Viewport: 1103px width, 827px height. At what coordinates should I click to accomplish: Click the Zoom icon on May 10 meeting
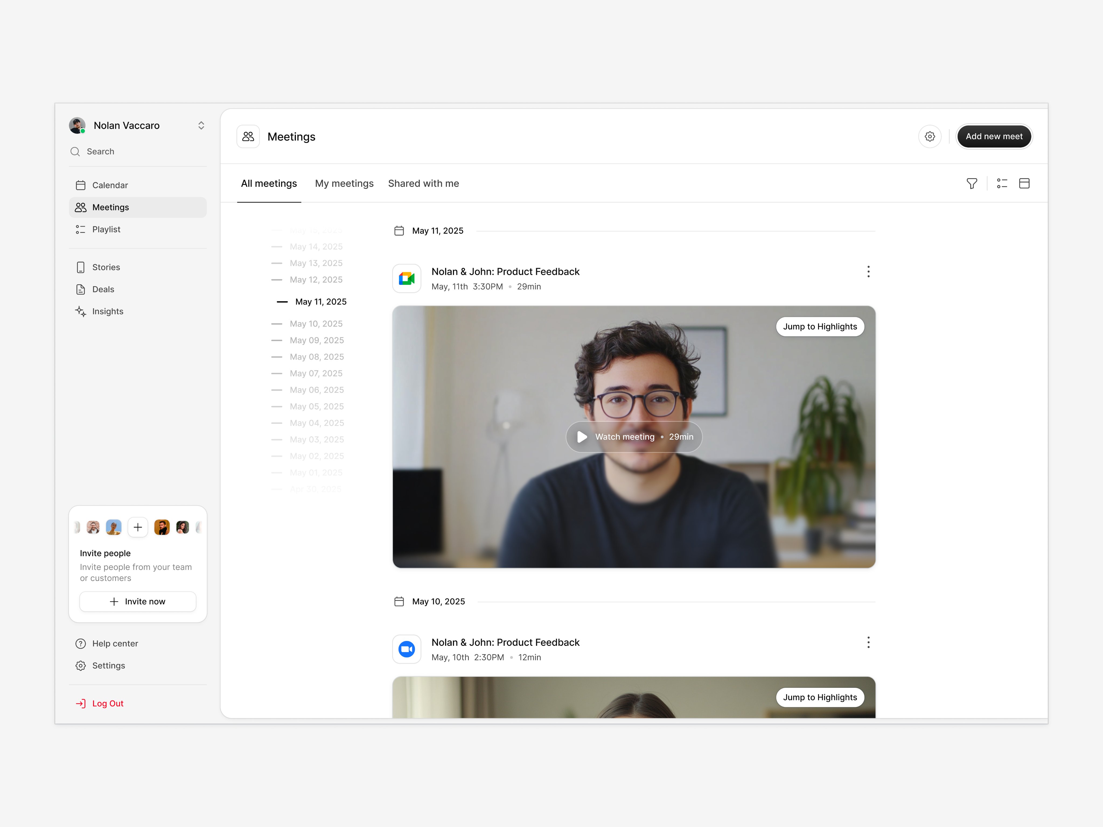tap(406, 649)
